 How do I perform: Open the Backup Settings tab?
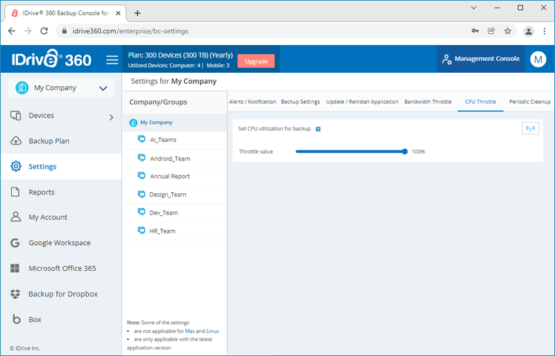(300, 102)
